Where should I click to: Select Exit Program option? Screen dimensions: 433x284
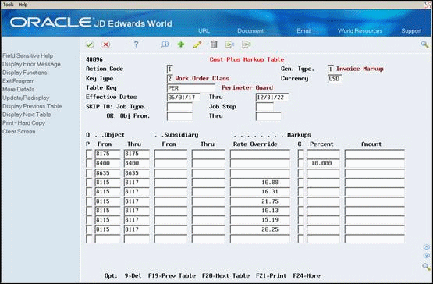click(x=19, y=81)
